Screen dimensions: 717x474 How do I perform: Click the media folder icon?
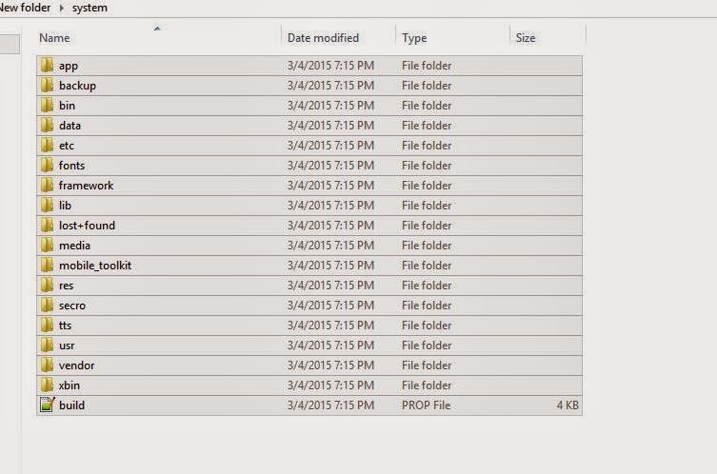point(47,246)
